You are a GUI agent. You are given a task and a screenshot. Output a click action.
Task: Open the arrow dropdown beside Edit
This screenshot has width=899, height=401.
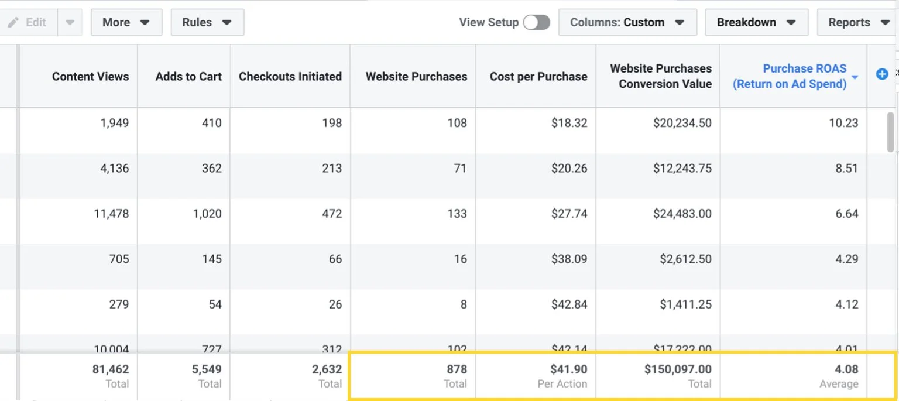pos(70,22)
